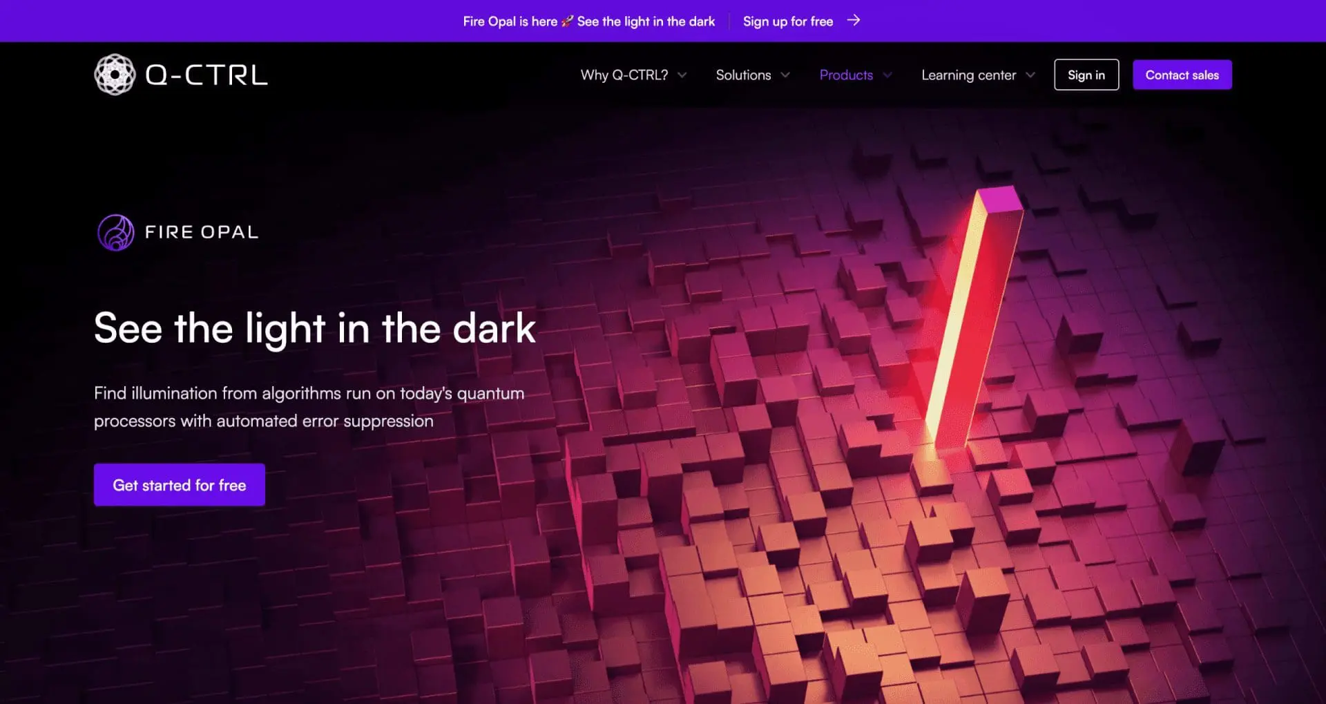Open the Why Q-CTRL? menu item
This screenshot has height=704, width=1326.
coord(624,75)
